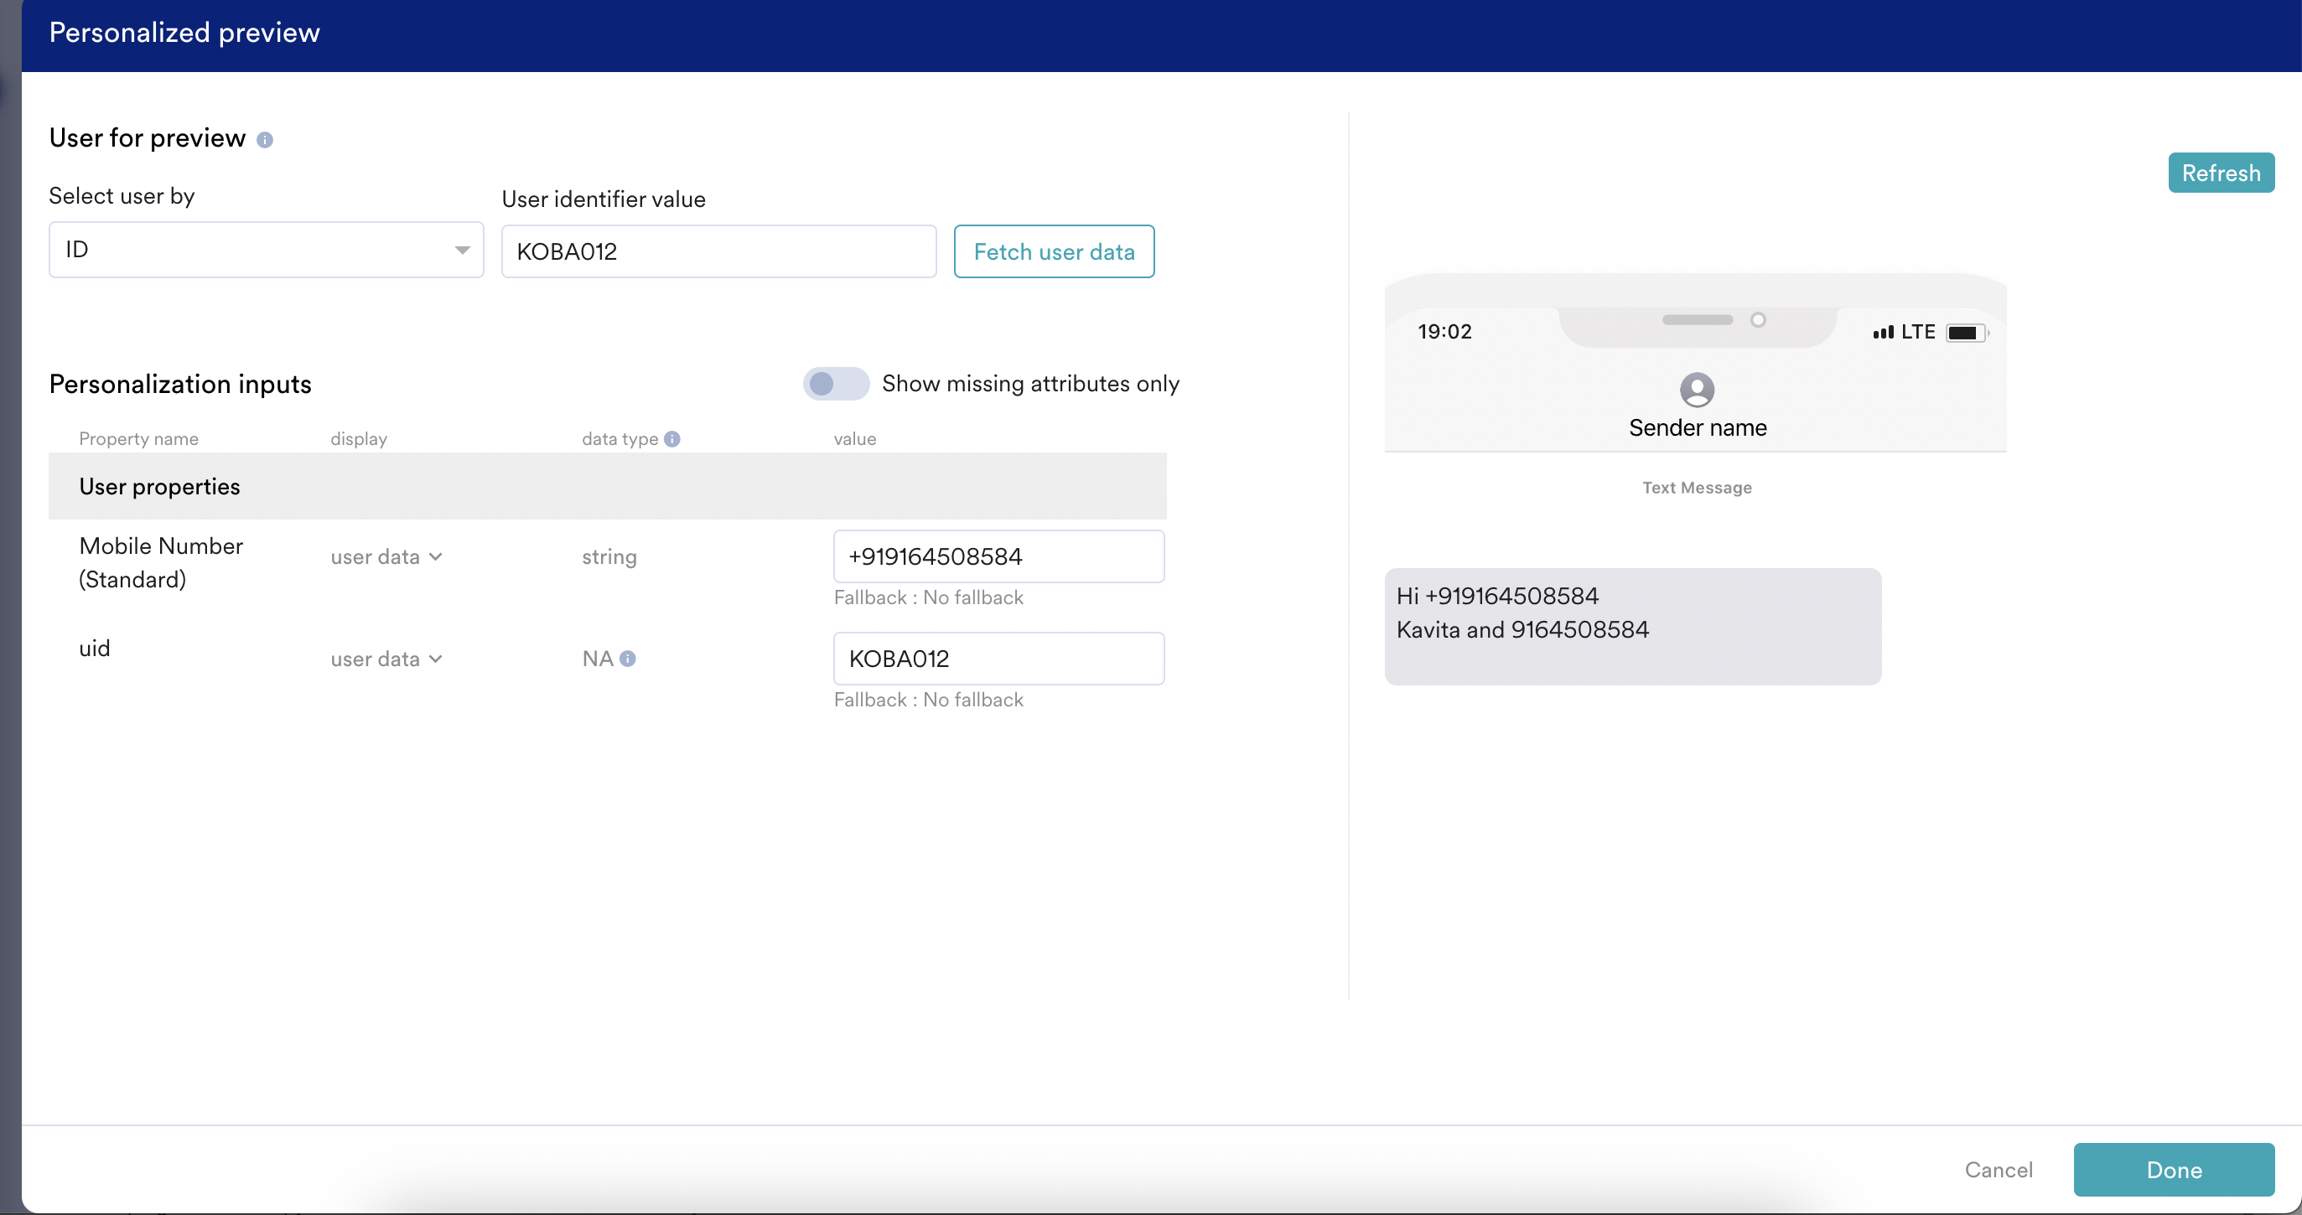Click Sender name label in phone preview
This screenshot has width=2302, height=1215.
1696,428
